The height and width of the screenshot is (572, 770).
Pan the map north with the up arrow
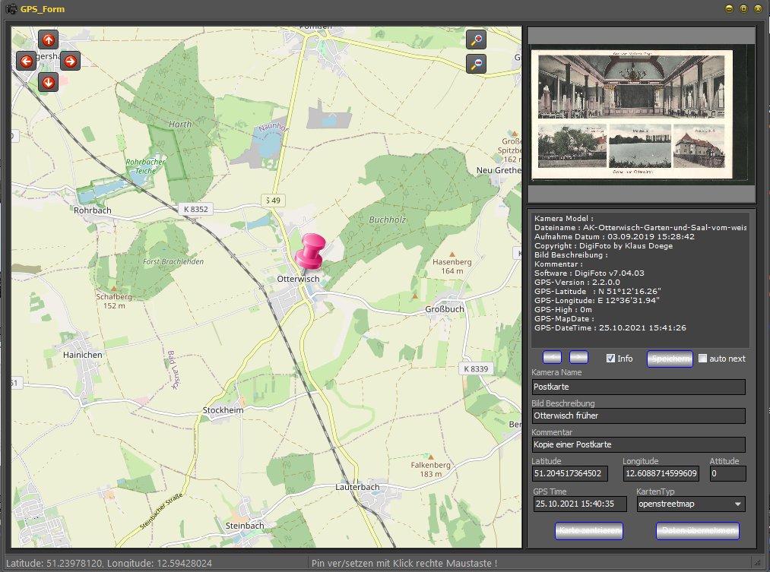tap(49, 40)
